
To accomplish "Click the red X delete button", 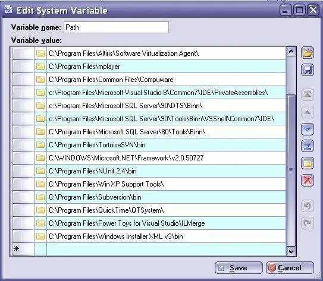I will pyautogui.click(x=308, y=181).
